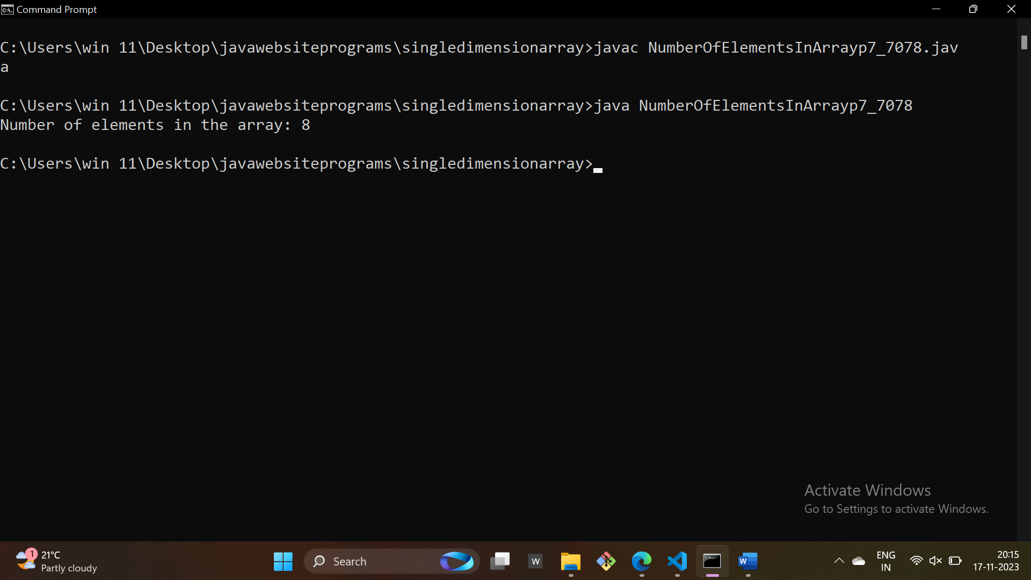Viewport: 1031px width, 580px height.
Task: Open File Explorer from taskbar
Action: (x=570, y=561)
